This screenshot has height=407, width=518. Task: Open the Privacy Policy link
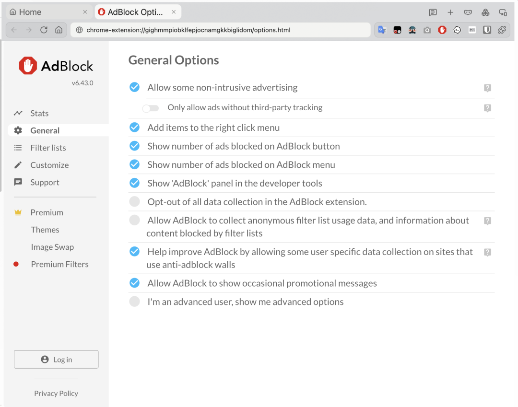pos(56,393)
